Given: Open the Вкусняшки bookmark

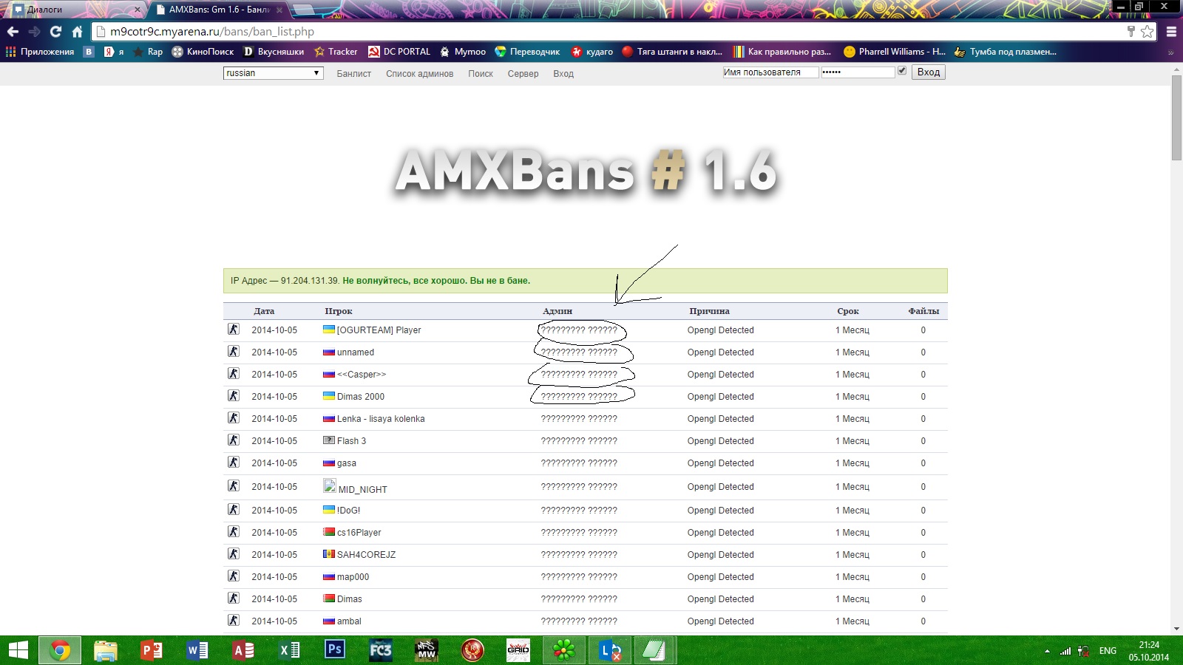Looking at the screenshot, I should click(x=274, y=52).
